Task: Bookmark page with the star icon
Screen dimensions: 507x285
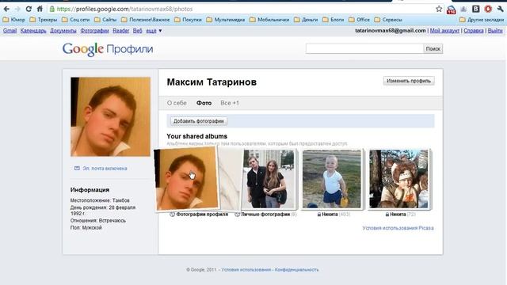Action: [x=439, y=9]
